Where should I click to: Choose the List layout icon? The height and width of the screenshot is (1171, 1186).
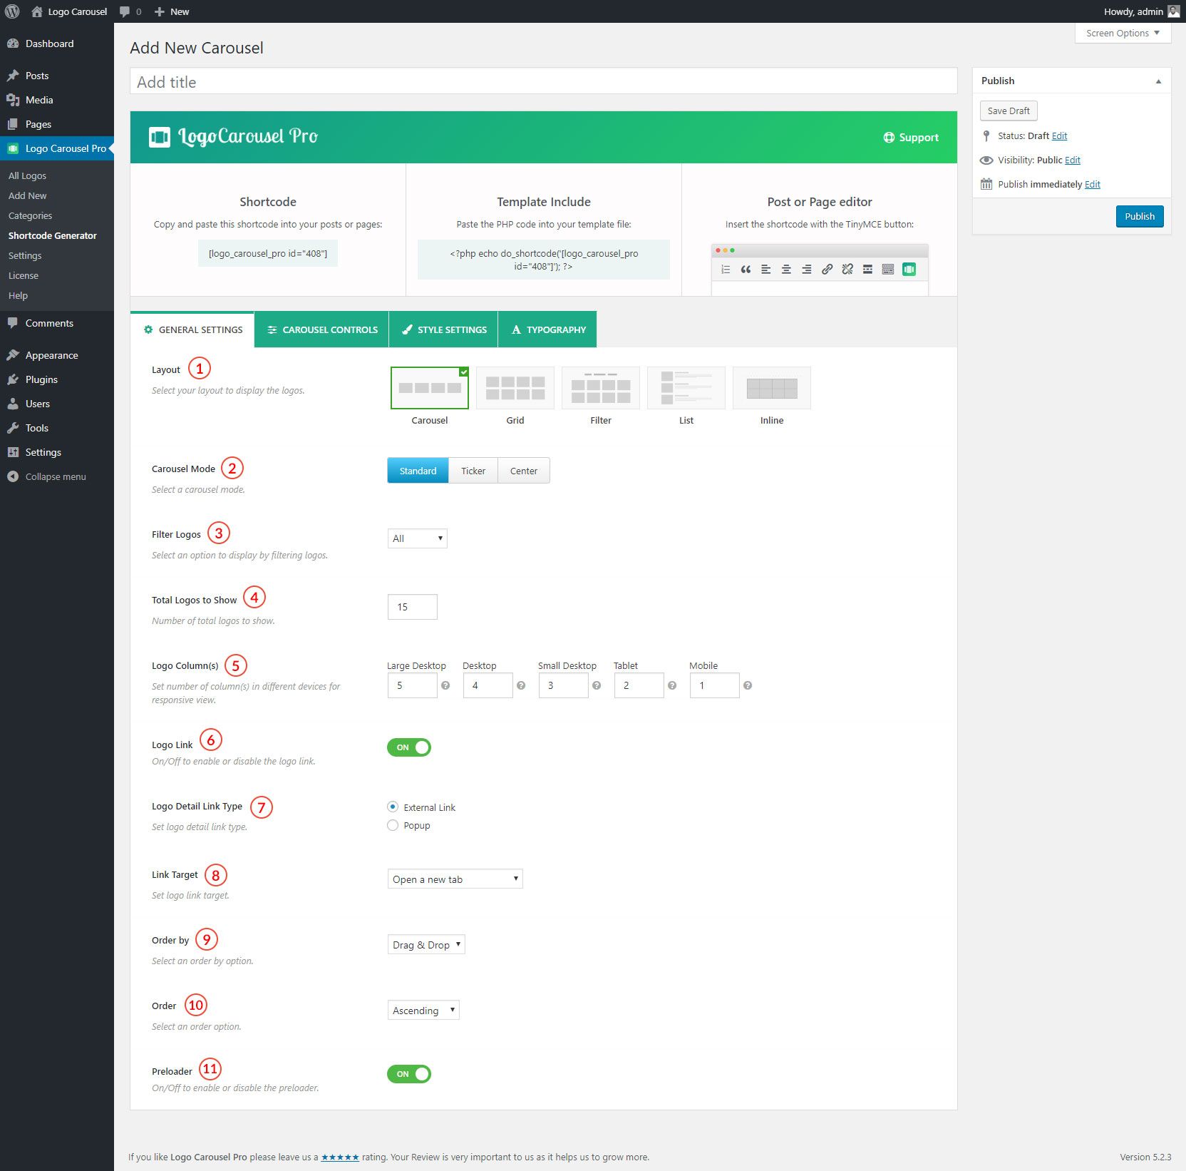point(686,388)
